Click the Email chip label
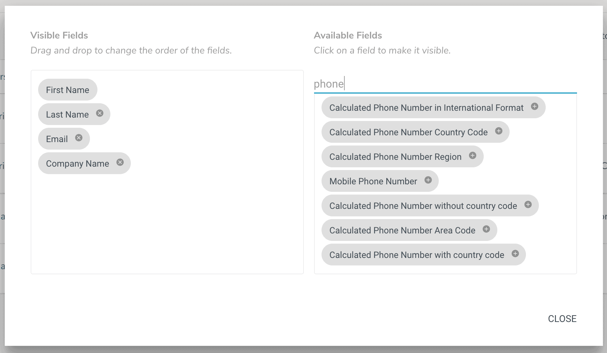 (57, 139)
